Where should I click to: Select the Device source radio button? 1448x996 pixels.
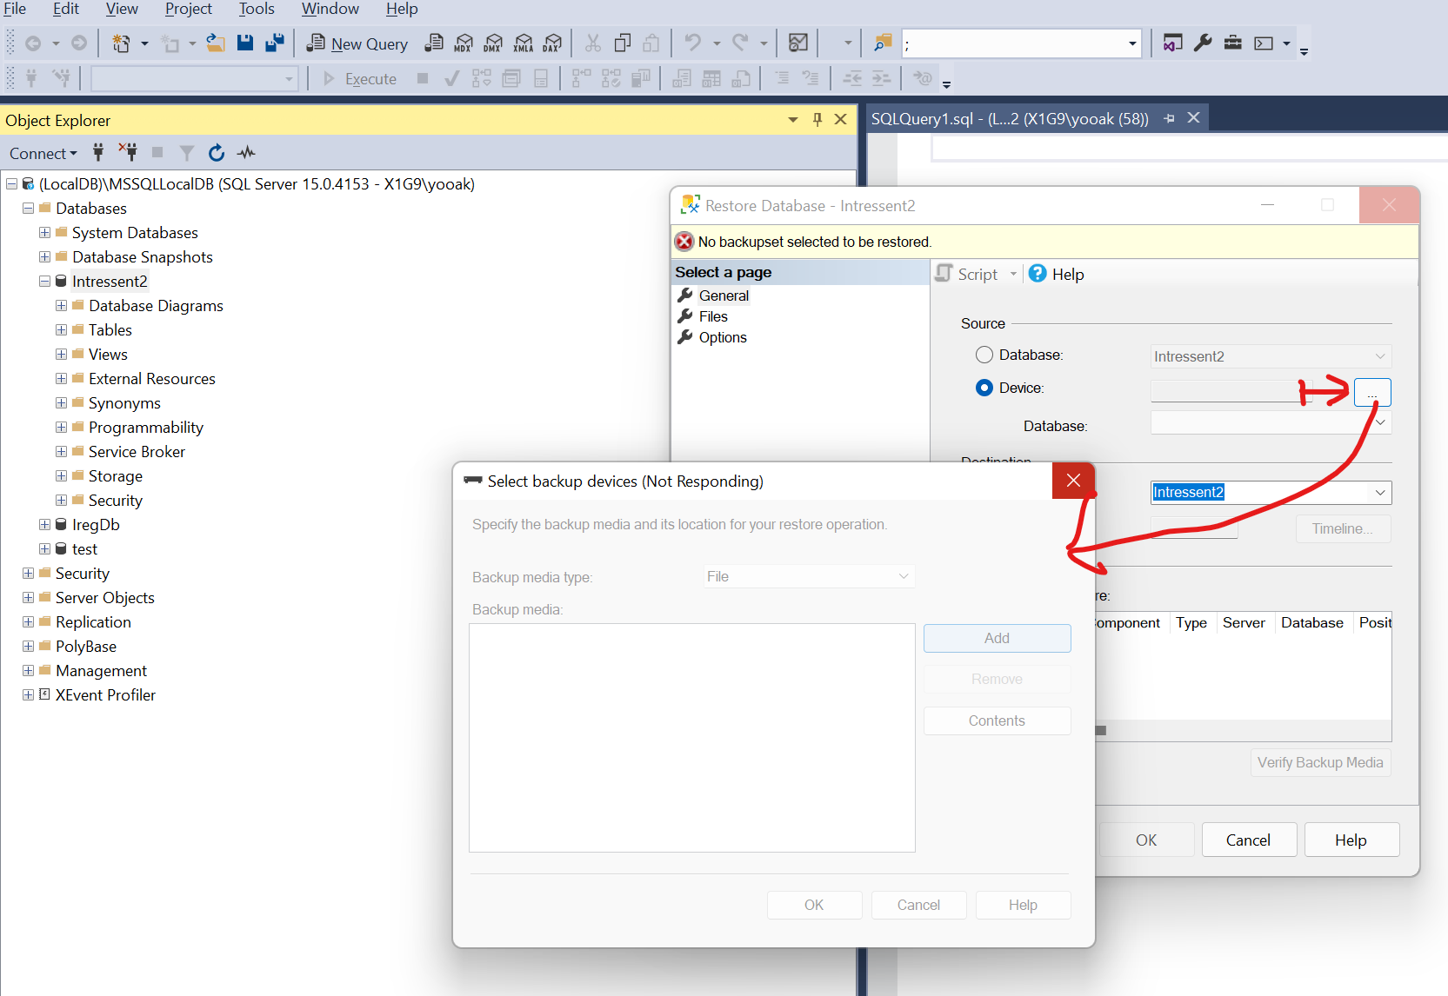[984, 388]
